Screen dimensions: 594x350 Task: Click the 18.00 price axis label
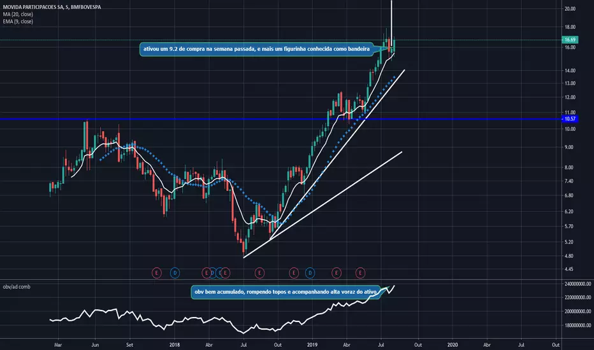coord(570,27)
